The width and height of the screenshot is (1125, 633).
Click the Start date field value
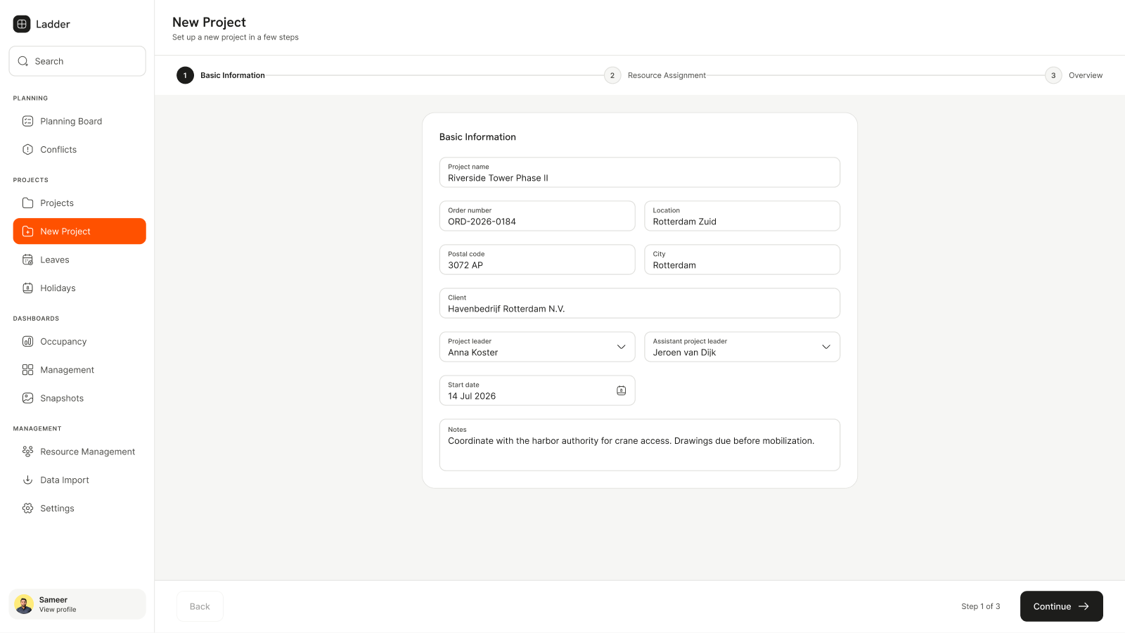point(472,396)
